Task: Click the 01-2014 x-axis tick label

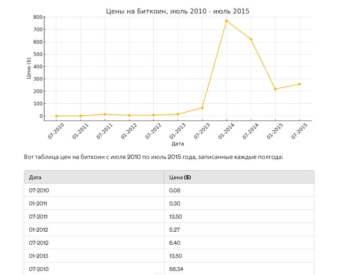Action: (x=226, y=131)
